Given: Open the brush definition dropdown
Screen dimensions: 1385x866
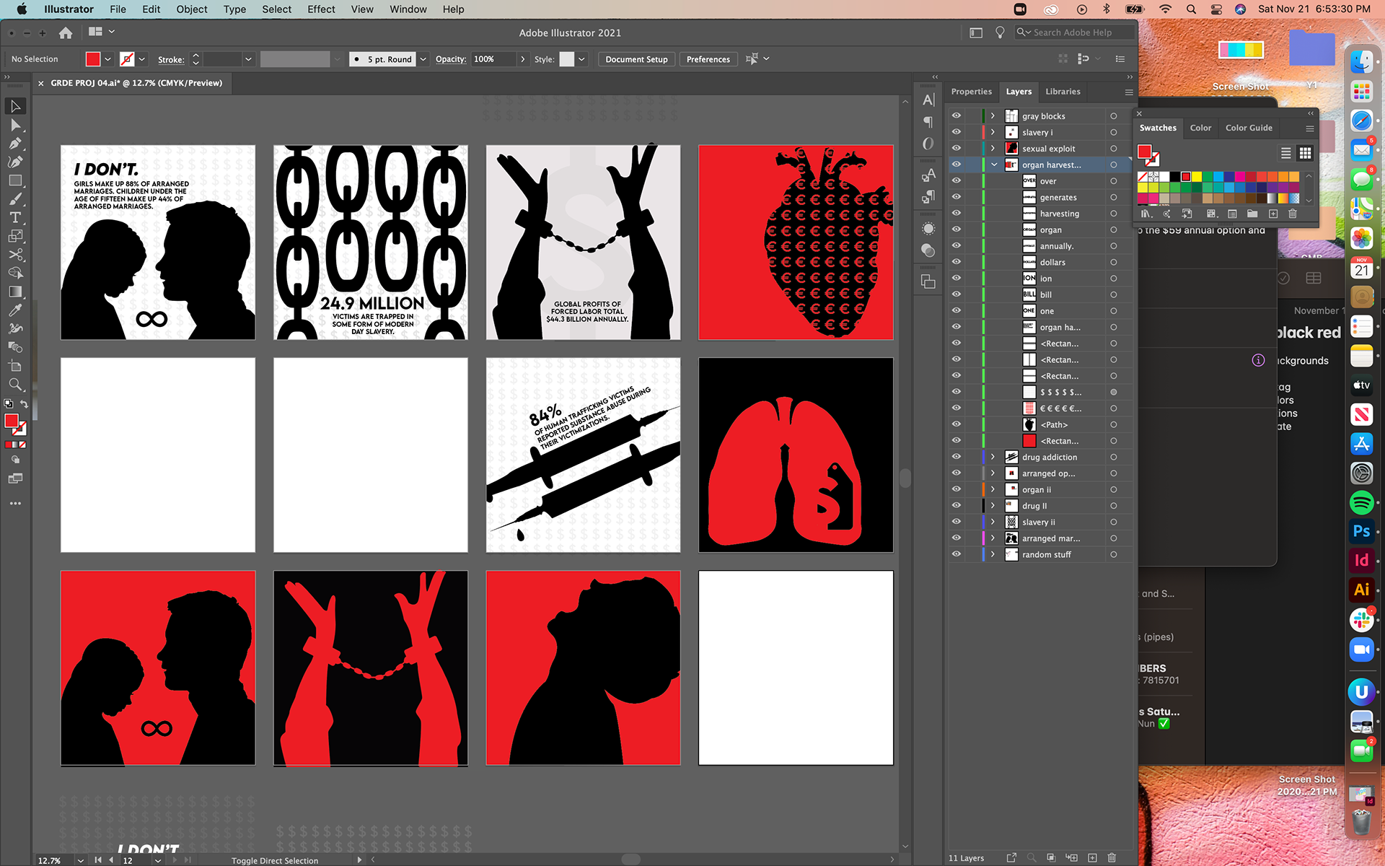Looking at the screenshot, I should click(x=423, y=59).
